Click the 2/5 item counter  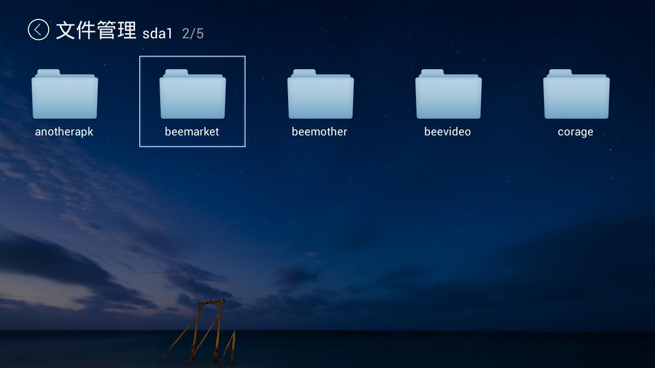(193, 34)
